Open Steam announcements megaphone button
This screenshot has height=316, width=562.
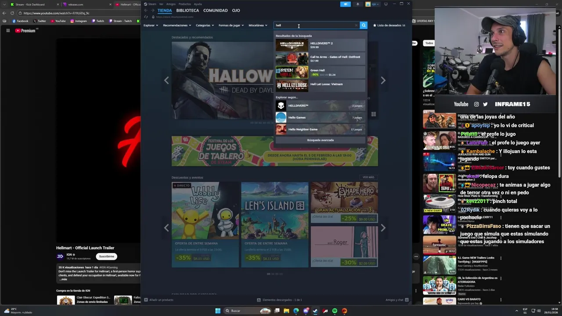(345, 4)
